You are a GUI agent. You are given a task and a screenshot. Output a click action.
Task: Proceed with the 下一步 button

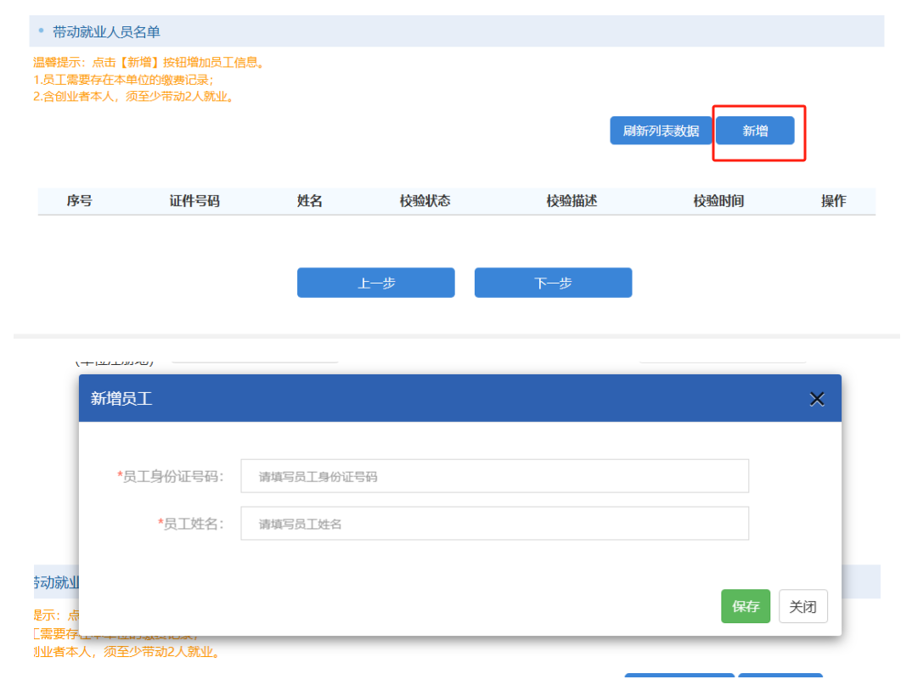coord(554,283)
